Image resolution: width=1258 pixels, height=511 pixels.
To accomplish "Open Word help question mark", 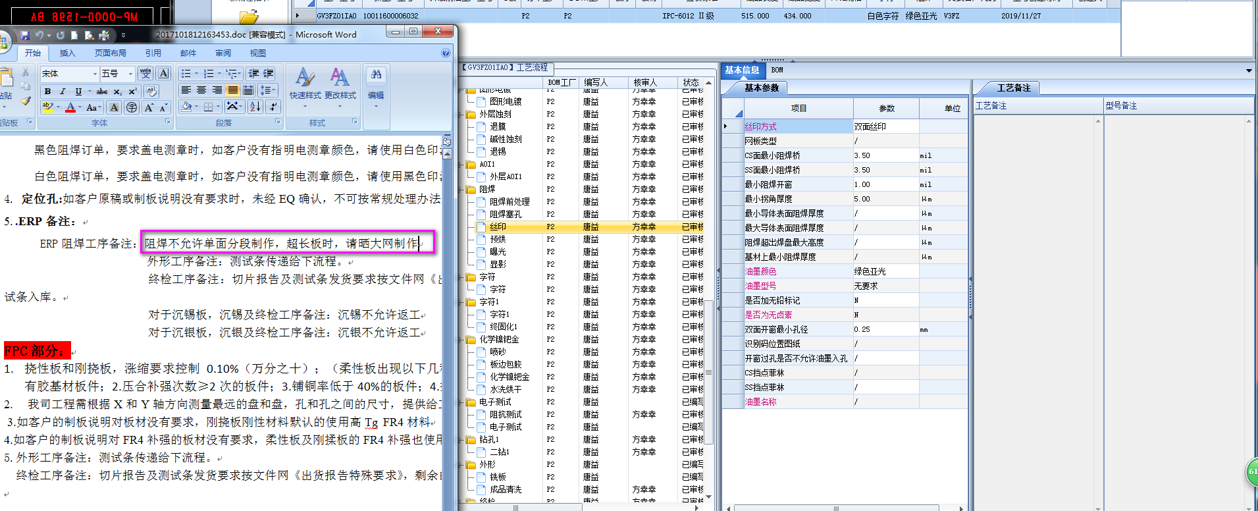I will [446, 53].
